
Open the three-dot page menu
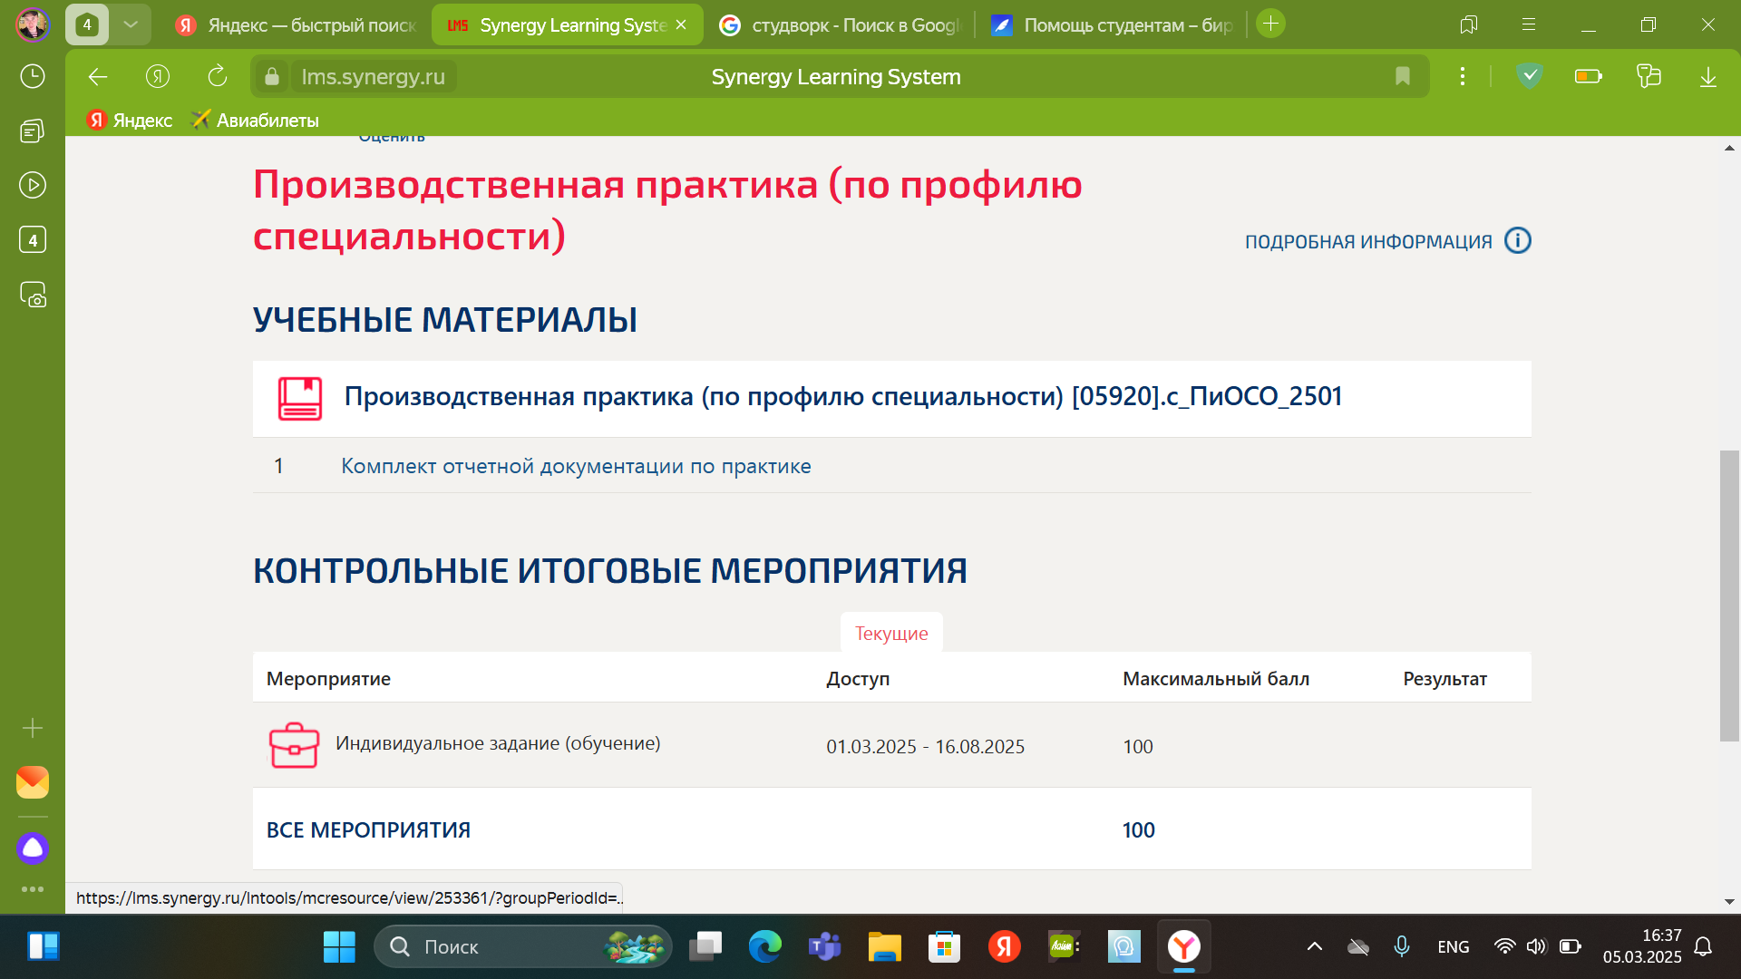tap(1462, 77)
